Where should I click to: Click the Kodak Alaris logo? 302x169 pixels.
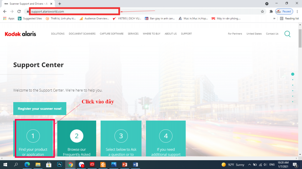pos(20,34)
